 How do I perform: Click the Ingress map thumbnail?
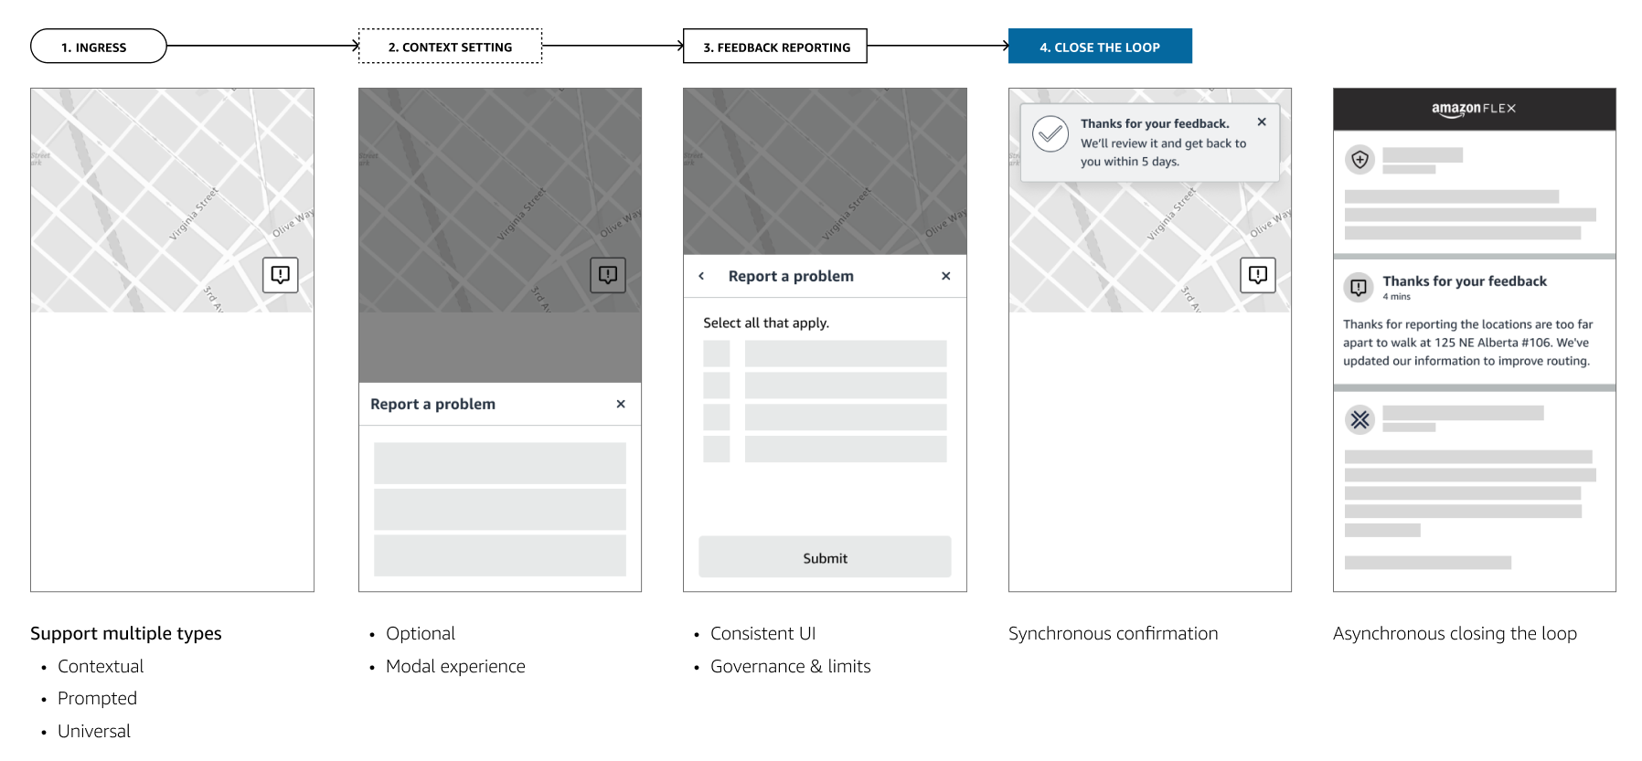(172, 200)
